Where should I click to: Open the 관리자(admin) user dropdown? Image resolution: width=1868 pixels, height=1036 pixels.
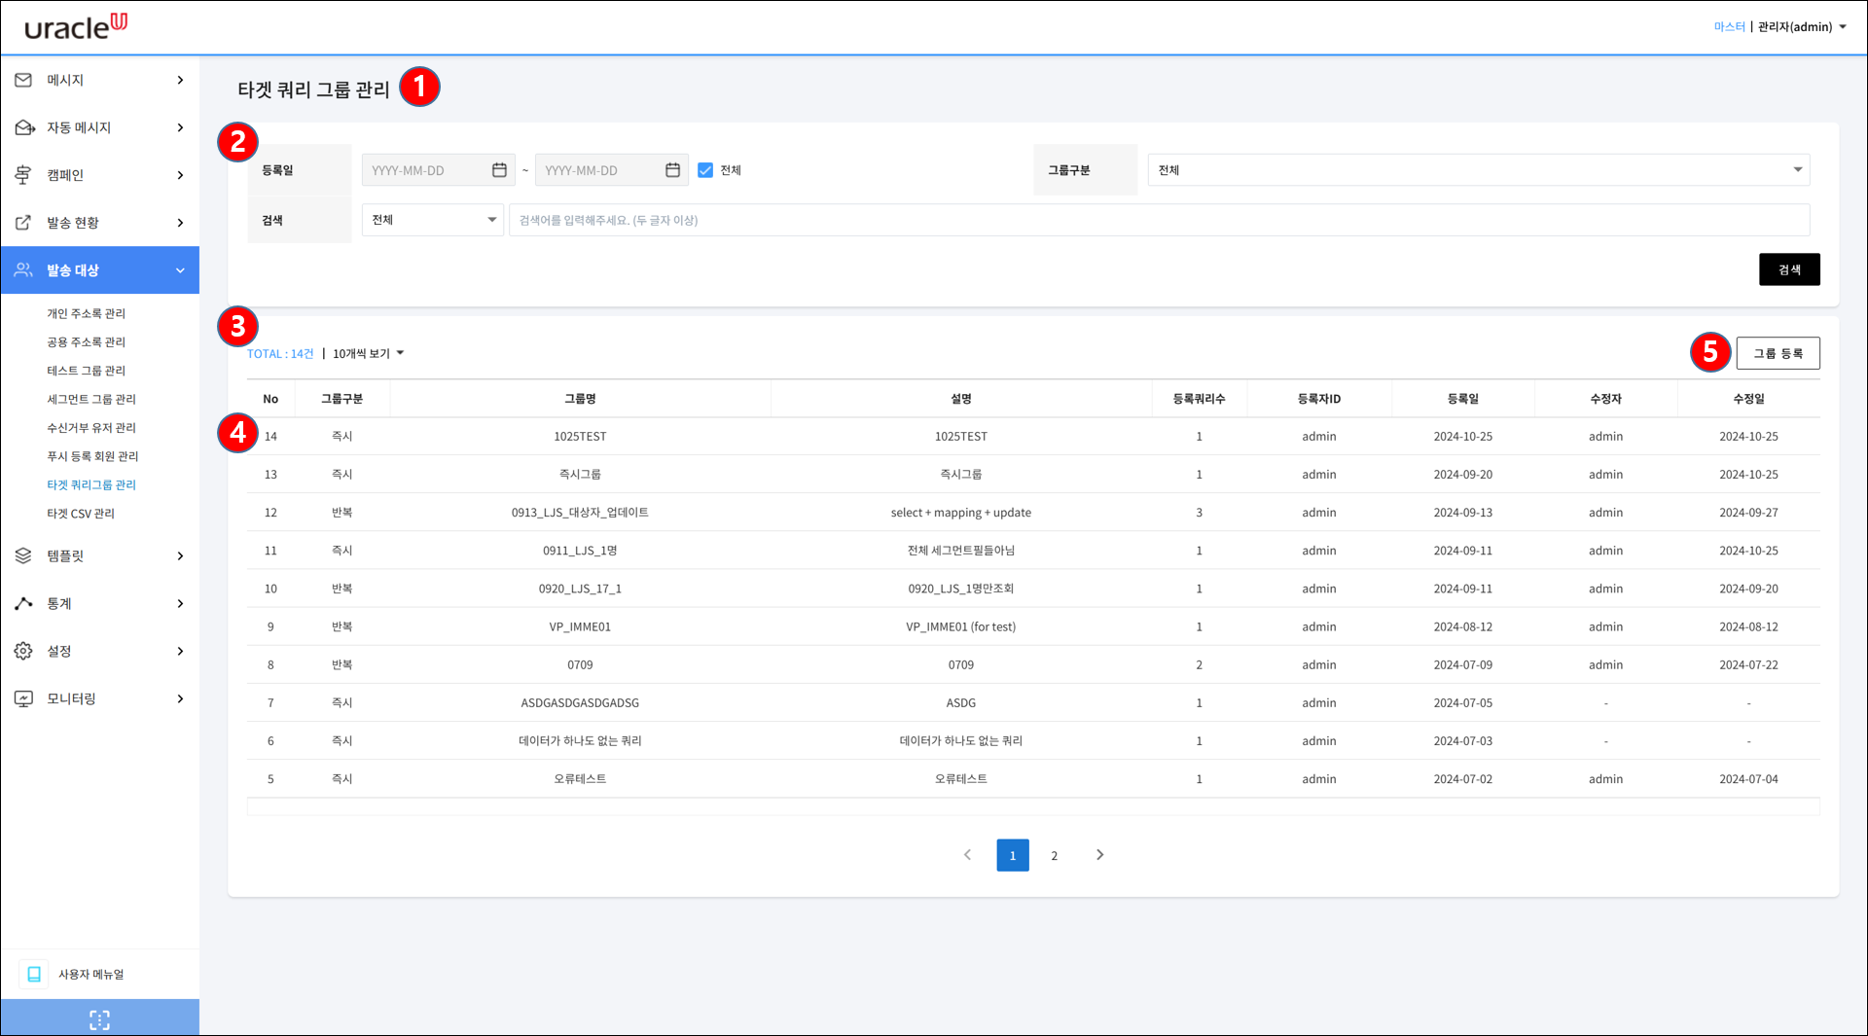(1802, 27)
